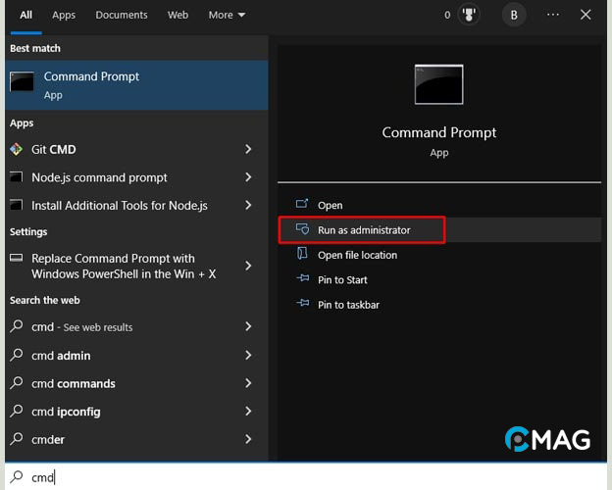
Task: Select the cmd admin web suggestion
Action: (x=136, y=355)
